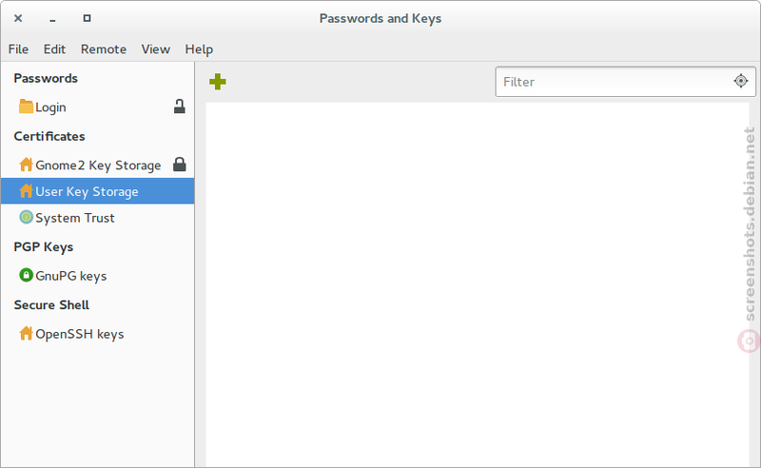
Task: Toggle the open padlock next to Login
Action: coord(180,107)
